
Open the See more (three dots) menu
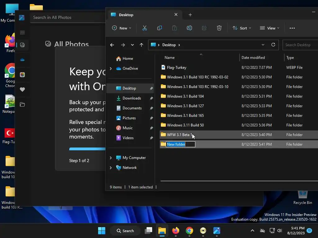[x=292, y=28]
